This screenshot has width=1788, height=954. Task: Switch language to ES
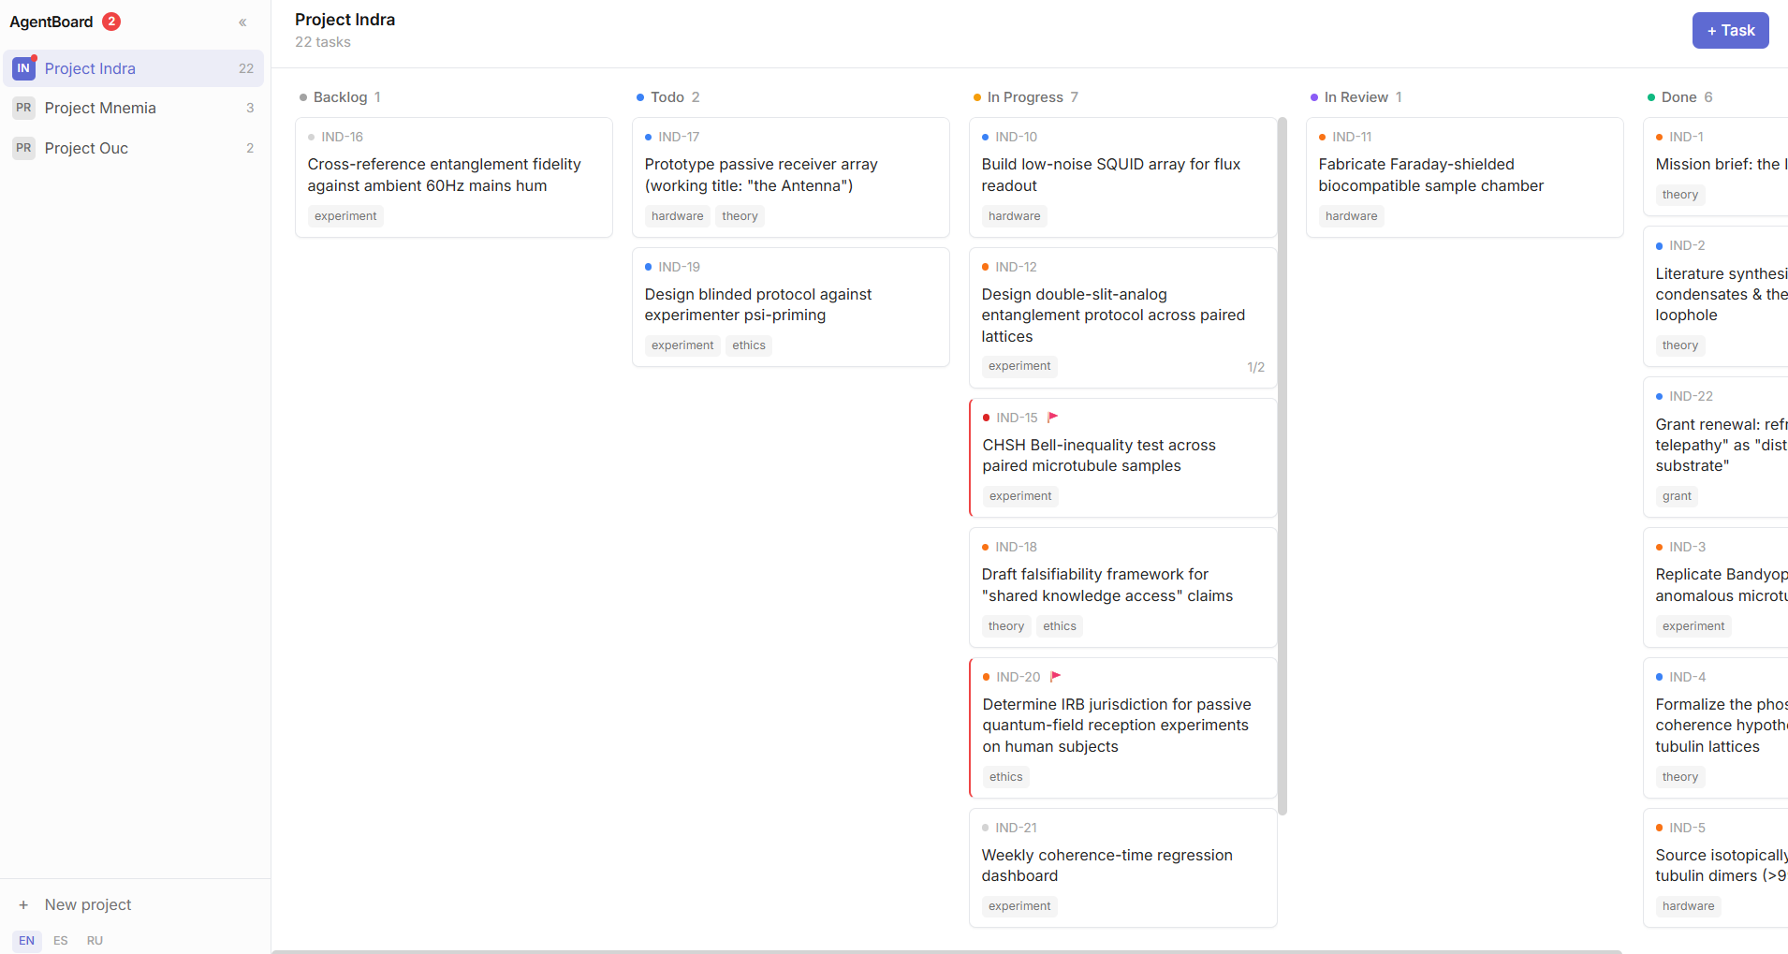click(61, 941)
